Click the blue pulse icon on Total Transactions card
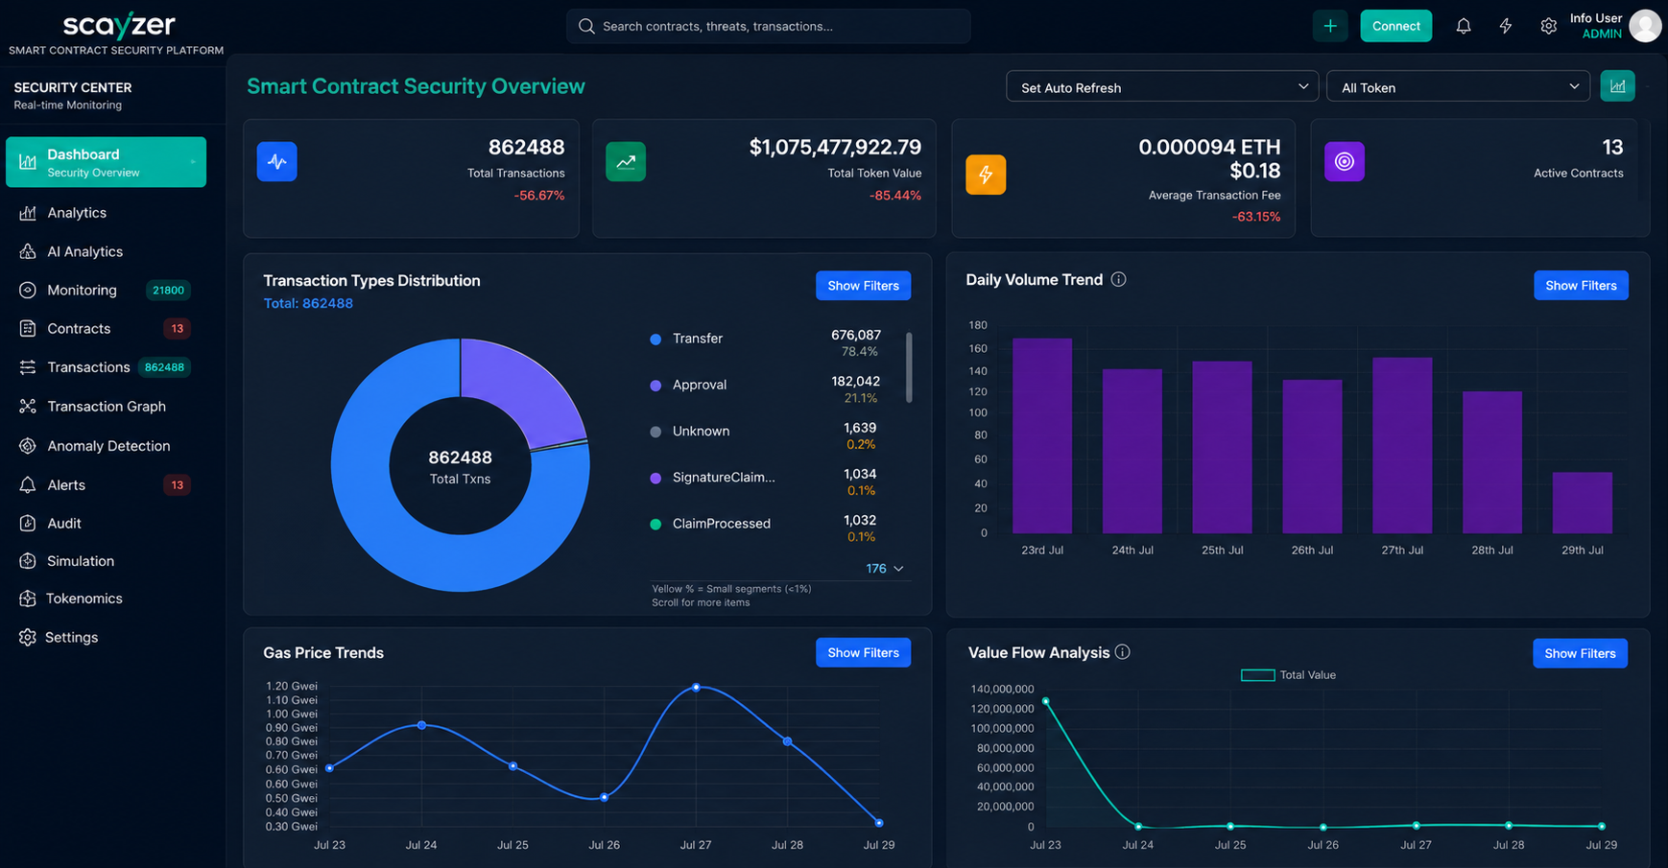The image size is (1668, 868). [x=277, y=161]
